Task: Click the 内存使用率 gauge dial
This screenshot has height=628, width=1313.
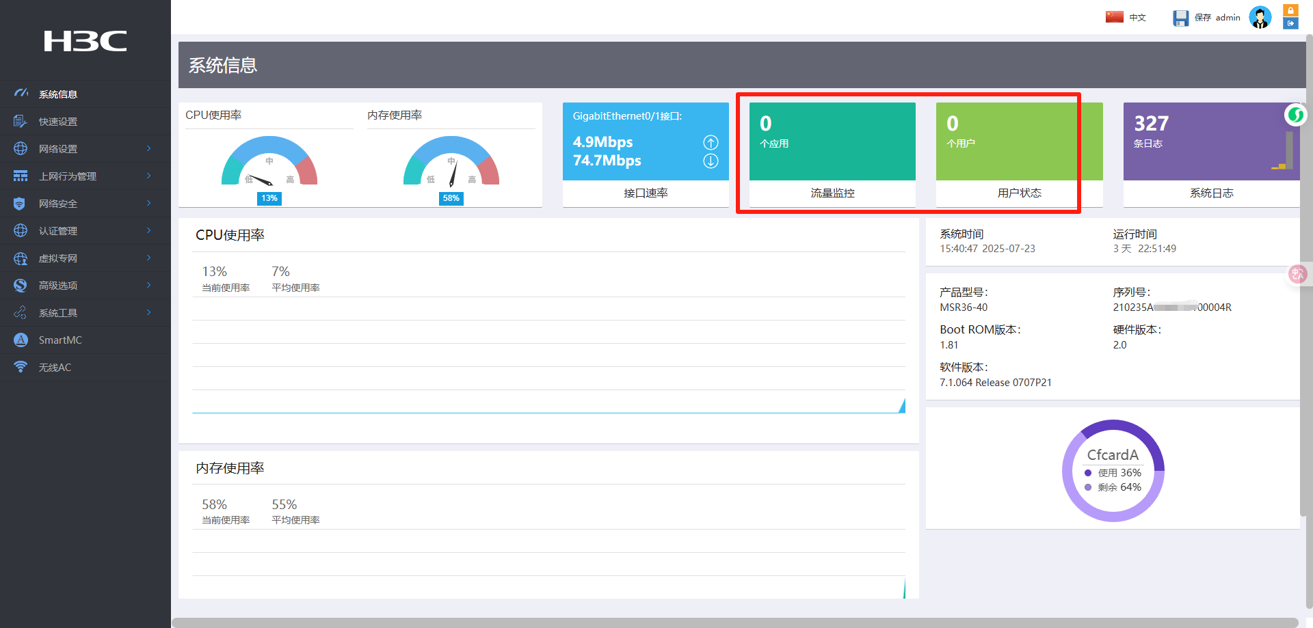Action: pyautogui.click(x=451, y=161)
